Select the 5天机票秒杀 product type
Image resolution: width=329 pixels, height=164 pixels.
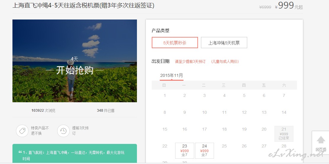tap(175, 43)
